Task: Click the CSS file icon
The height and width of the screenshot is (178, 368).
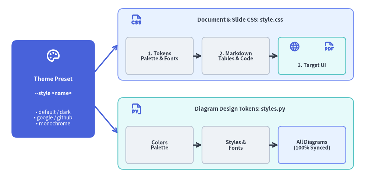Action: pos(137,20)
